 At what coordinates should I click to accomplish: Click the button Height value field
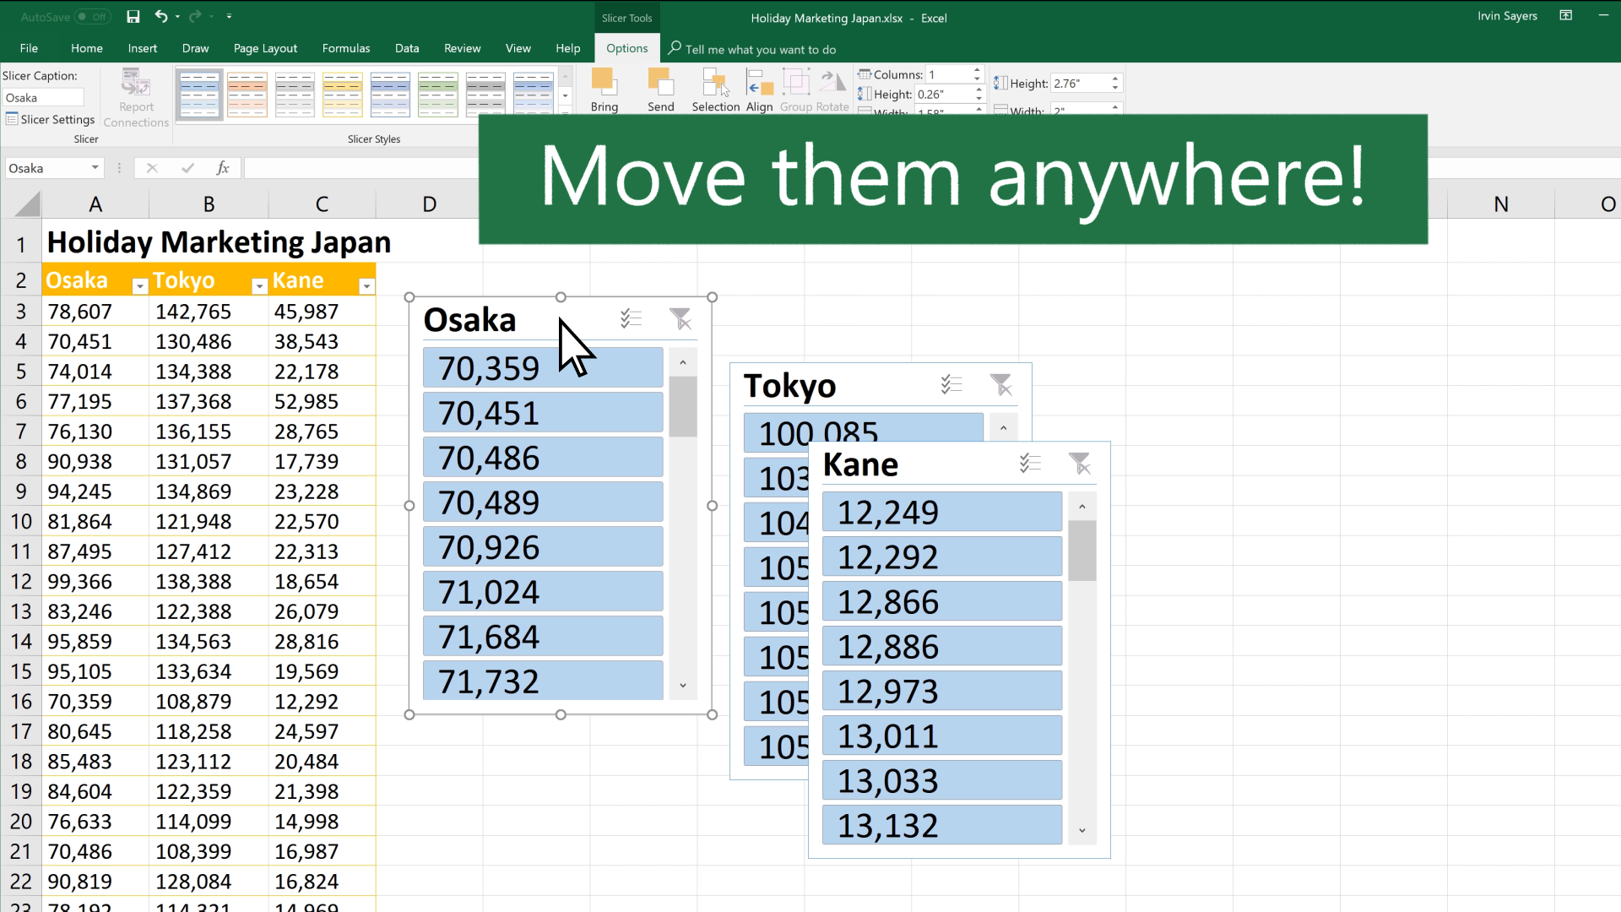point(945,94)
